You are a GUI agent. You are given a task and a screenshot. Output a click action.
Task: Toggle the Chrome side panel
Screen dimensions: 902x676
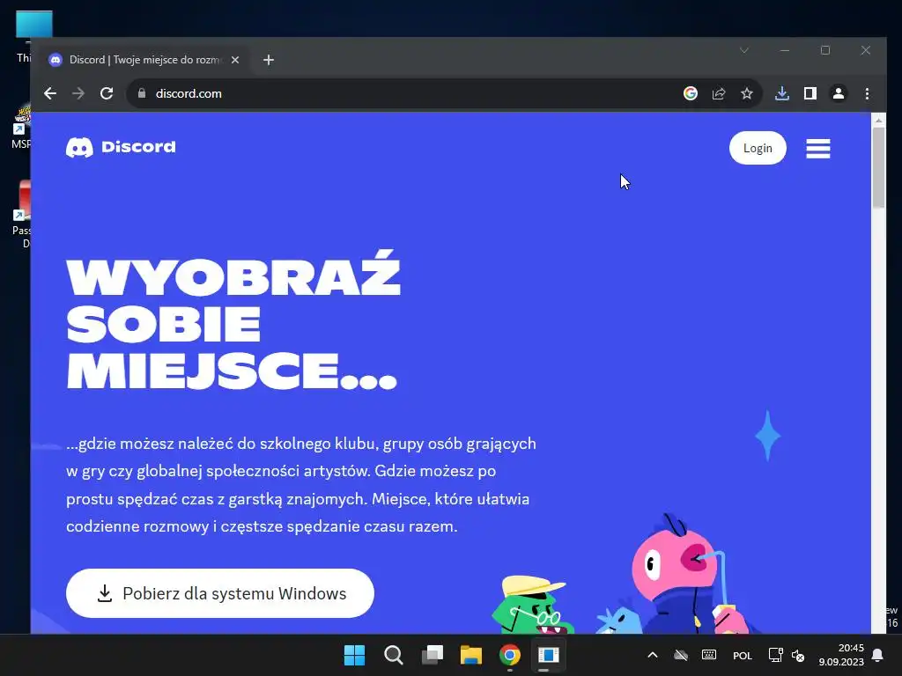click(810, 93)
